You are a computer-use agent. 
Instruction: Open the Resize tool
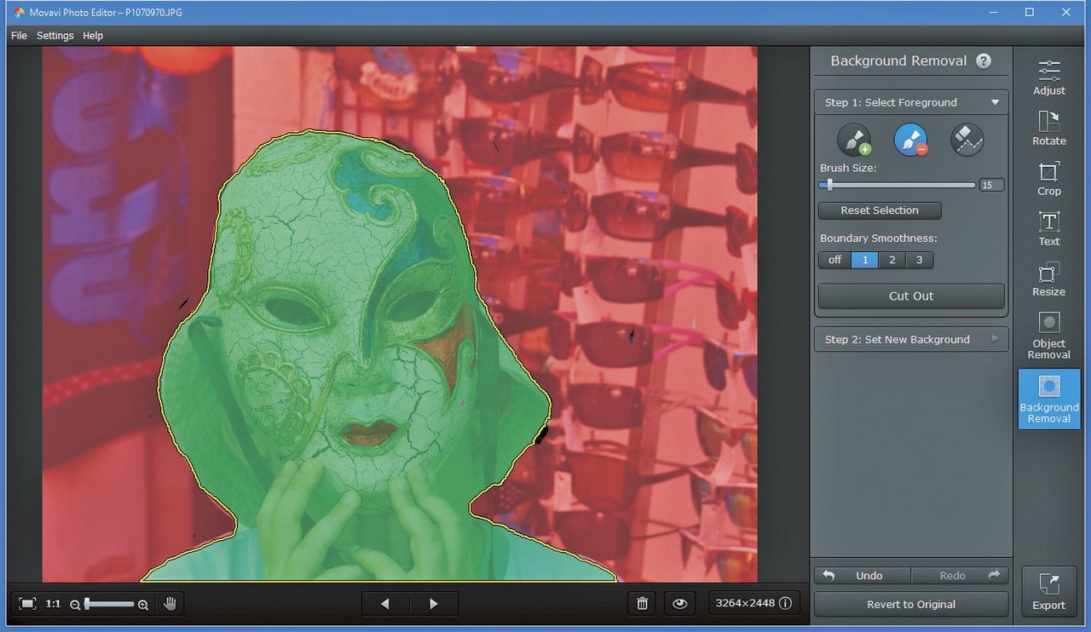tap(1049, 279)
